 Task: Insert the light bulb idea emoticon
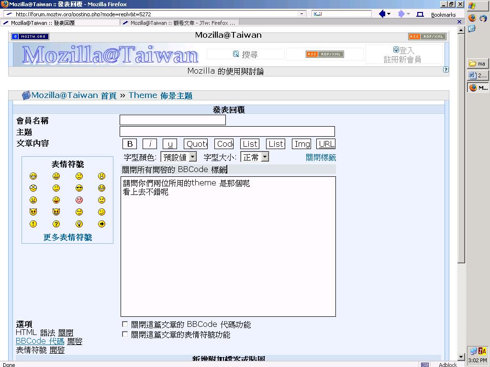coord(79,224)
